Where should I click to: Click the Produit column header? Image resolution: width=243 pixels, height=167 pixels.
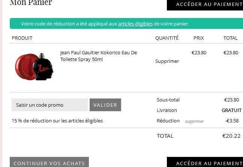[22, 38]
